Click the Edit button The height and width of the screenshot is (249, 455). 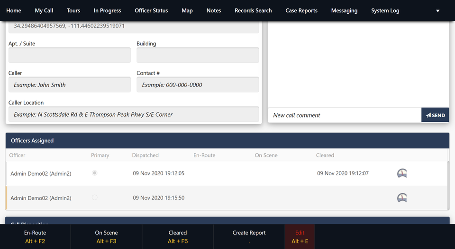click(300, 237)
